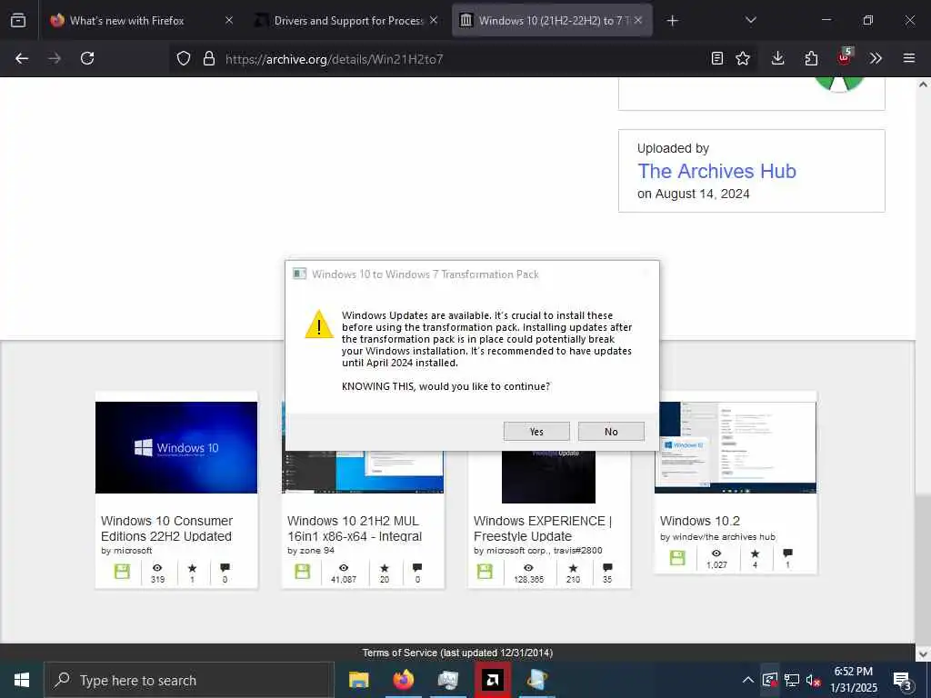Show more tools overflow chevrons
Image resolution: width=931 pixels, height=698 pixels.
tap(876, 58)
